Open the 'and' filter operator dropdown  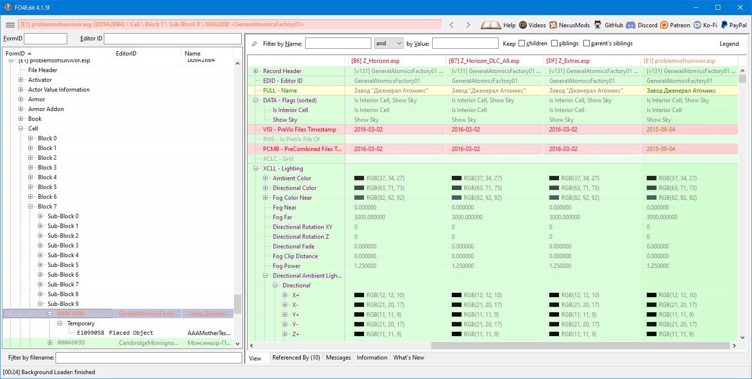(388, 43)
